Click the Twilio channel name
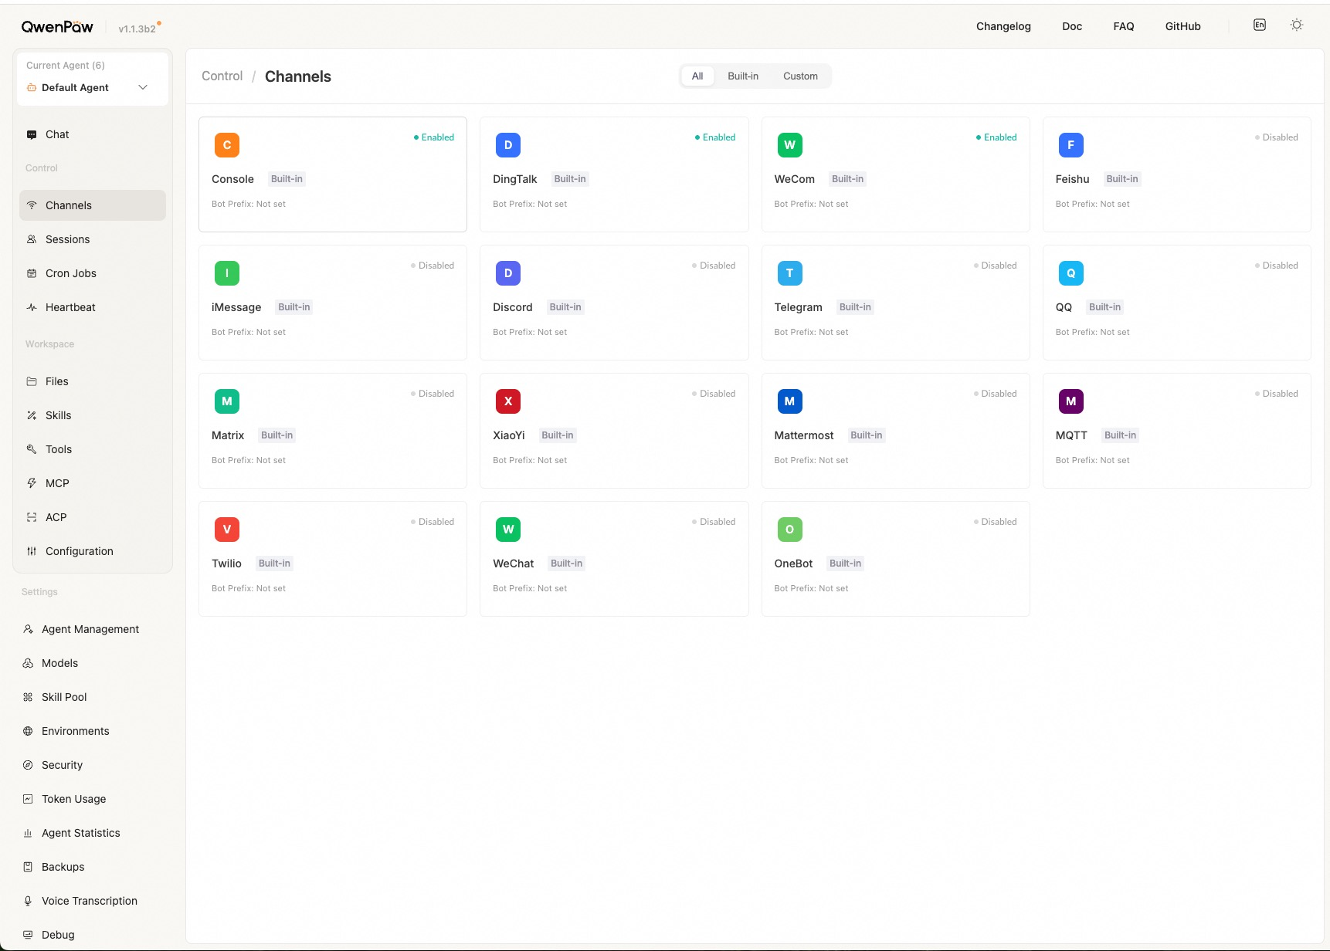The image size is (1330, 951). [226, 563]
